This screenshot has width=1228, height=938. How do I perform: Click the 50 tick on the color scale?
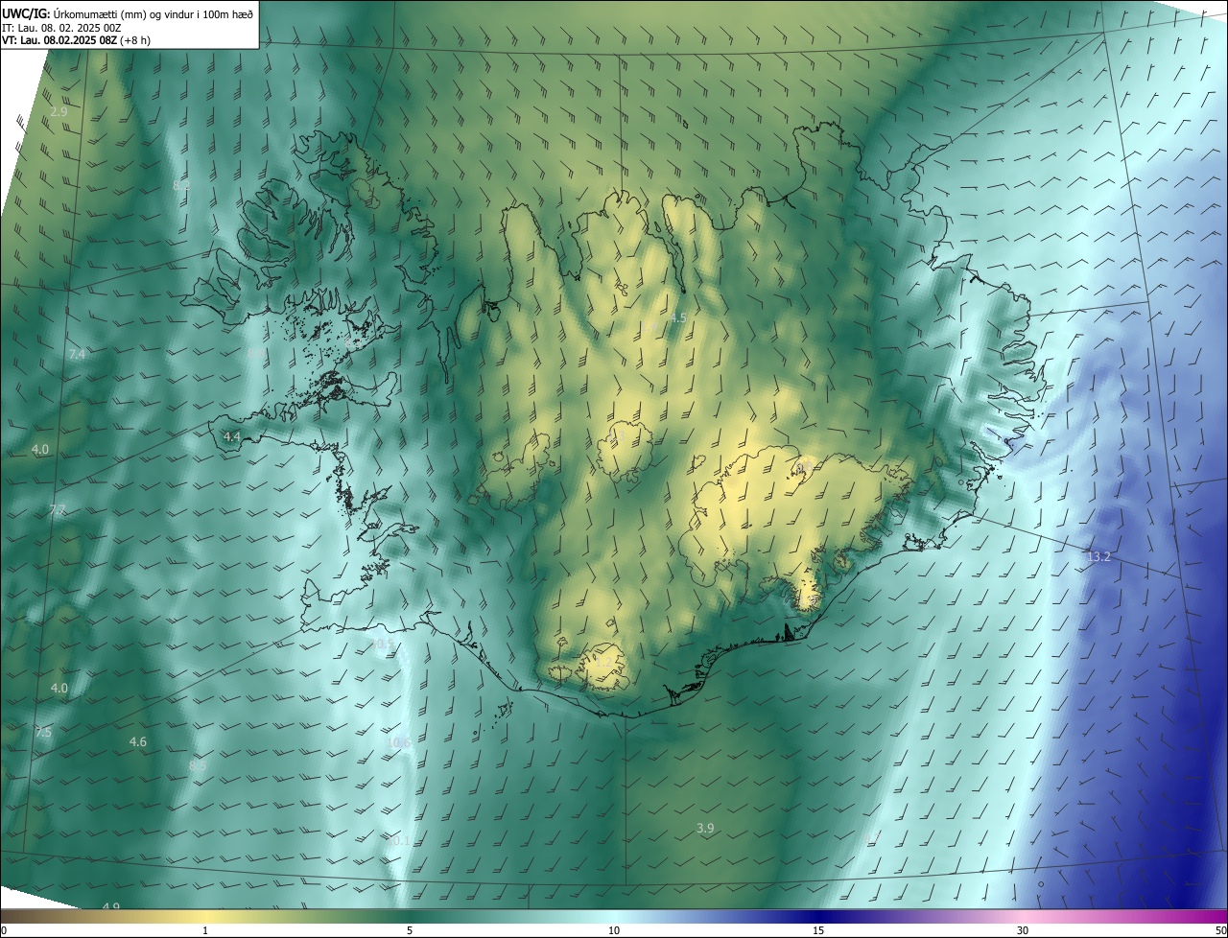tap(1220, 930)
